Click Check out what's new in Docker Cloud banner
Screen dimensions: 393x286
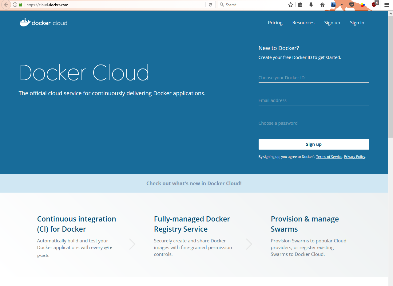[194, 183]
